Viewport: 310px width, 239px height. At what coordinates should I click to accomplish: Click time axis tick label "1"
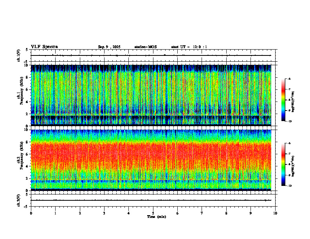click(55, 213)
